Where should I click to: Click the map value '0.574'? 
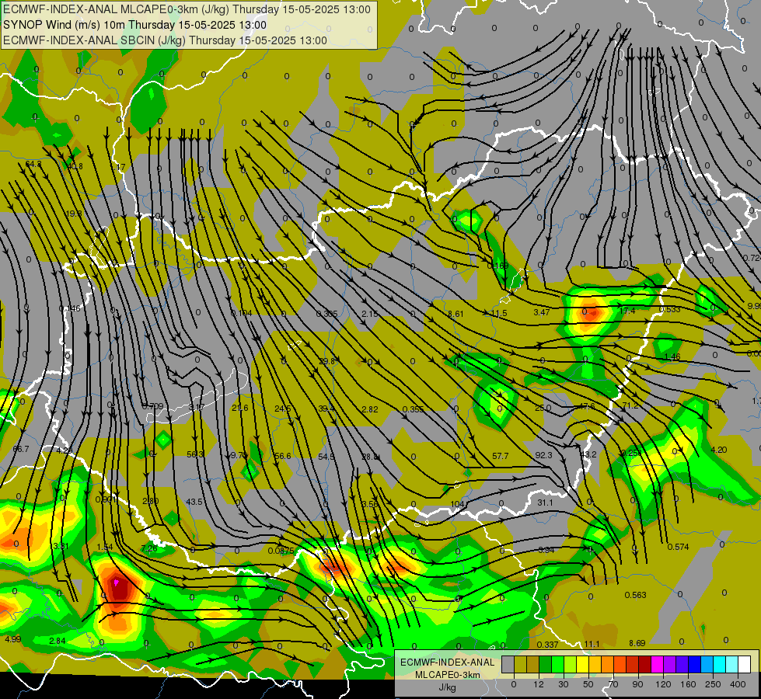tap(678, 547)
